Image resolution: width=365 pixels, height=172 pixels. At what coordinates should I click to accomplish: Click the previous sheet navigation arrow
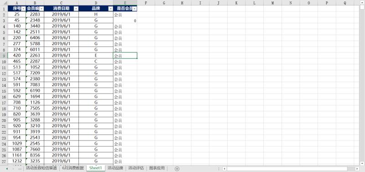[x=7, y=168]
